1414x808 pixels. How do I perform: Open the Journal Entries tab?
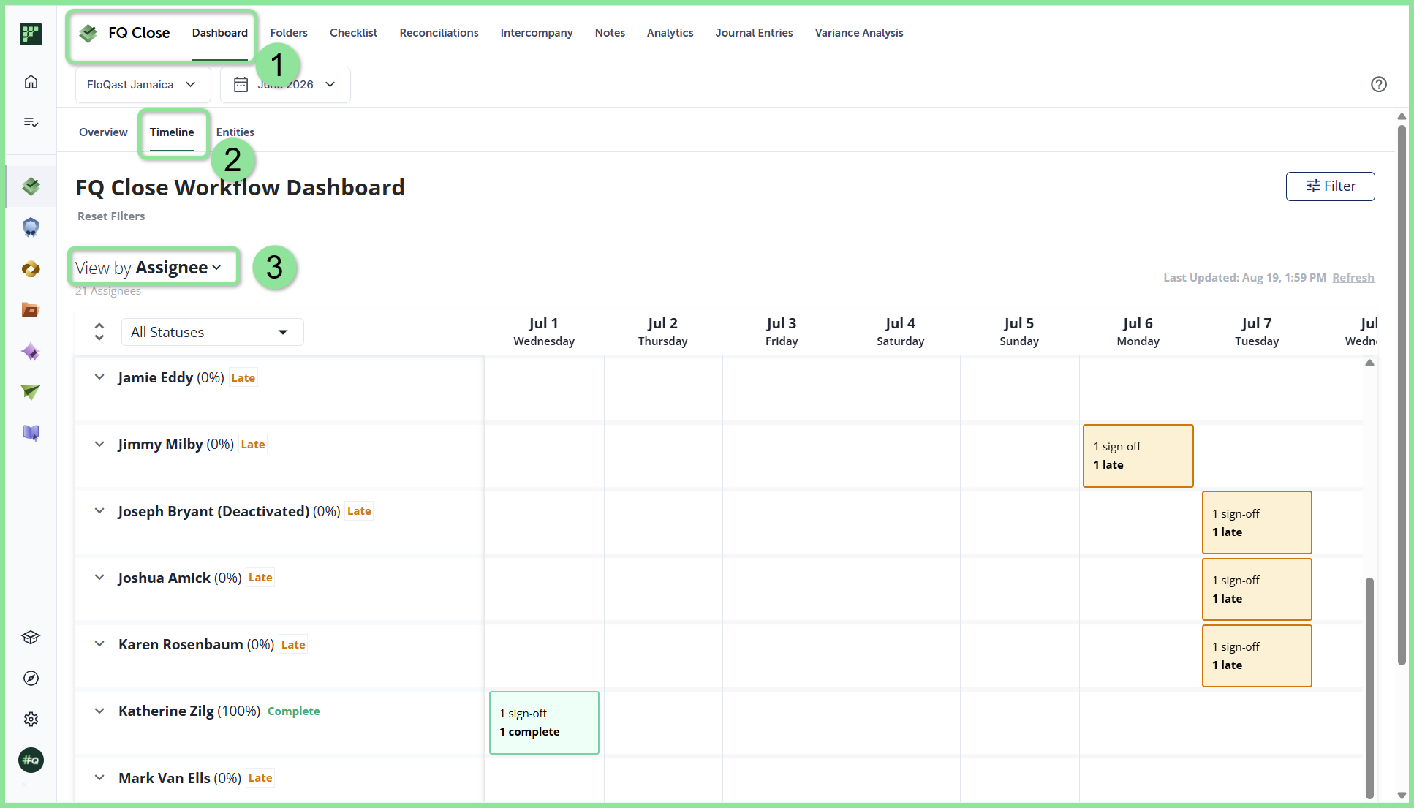754,33
